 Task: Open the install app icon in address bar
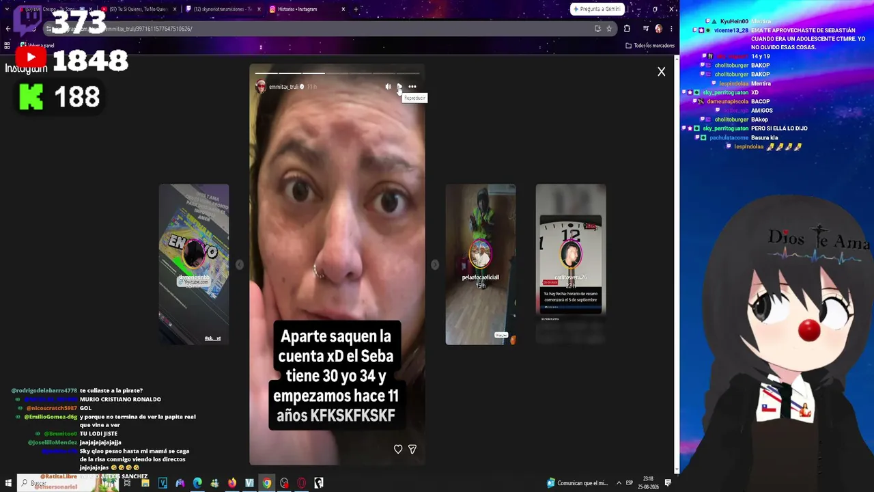[x=597, y=29]
